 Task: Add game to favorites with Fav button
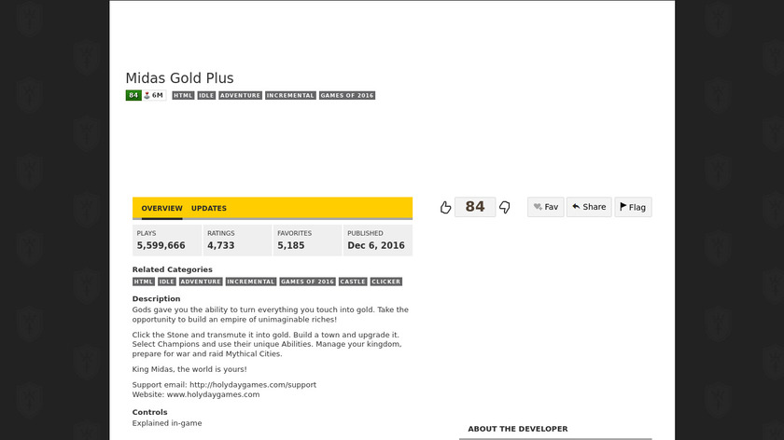(x=546, y=207)
